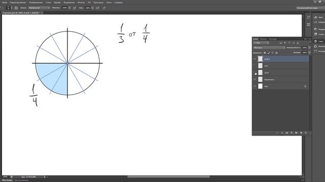Switch to the Контуры tab in floating panel
Image resolution: width=325 pixels, height=182 pixels.
(x=273, y=39)
